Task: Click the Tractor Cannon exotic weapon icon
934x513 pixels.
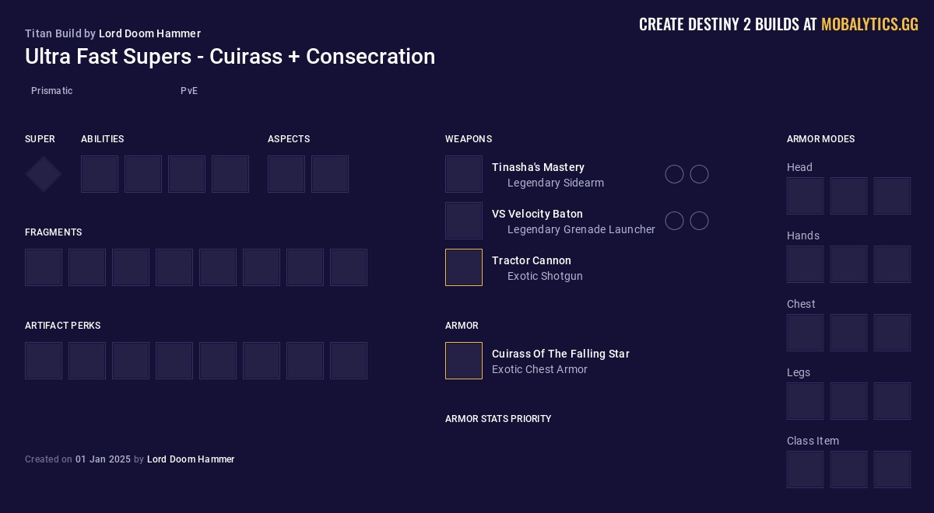Action: pos(464,267)
